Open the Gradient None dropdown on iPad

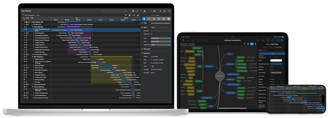[276, 67]
